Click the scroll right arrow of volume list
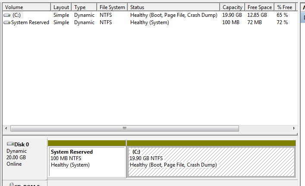 click(294, 128)
